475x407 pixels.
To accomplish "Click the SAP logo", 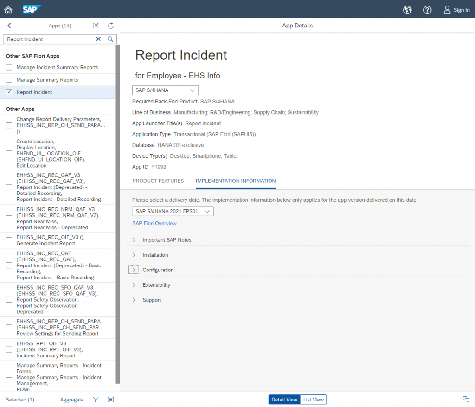I will (32, 9).
